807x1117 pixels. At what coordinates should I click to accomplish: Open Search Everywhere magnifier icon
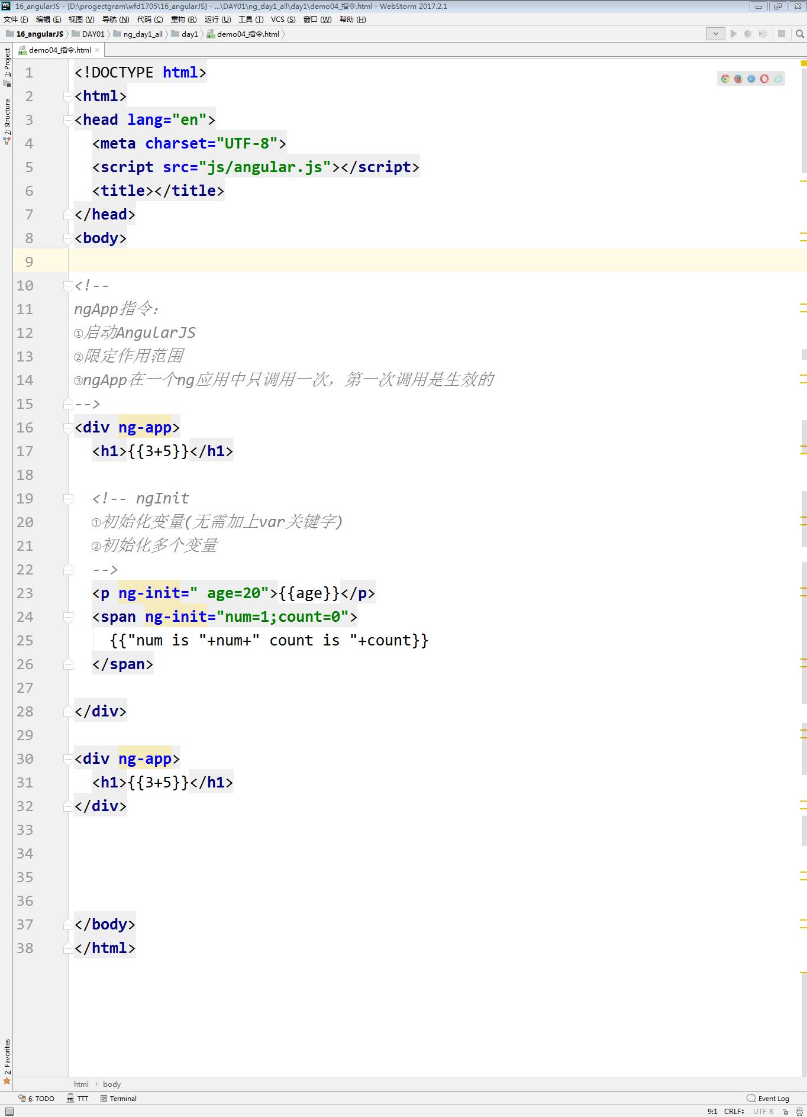799,34
